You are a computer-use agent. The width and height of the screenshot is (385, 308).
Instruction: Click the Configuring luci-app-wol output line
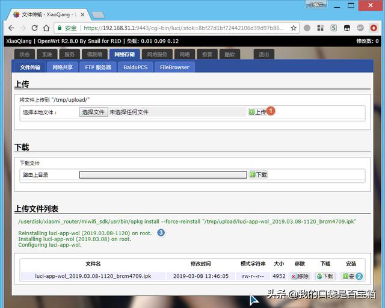49,245
